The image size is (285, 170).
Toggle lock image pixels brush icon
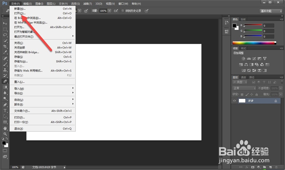[x=247, y=95]
